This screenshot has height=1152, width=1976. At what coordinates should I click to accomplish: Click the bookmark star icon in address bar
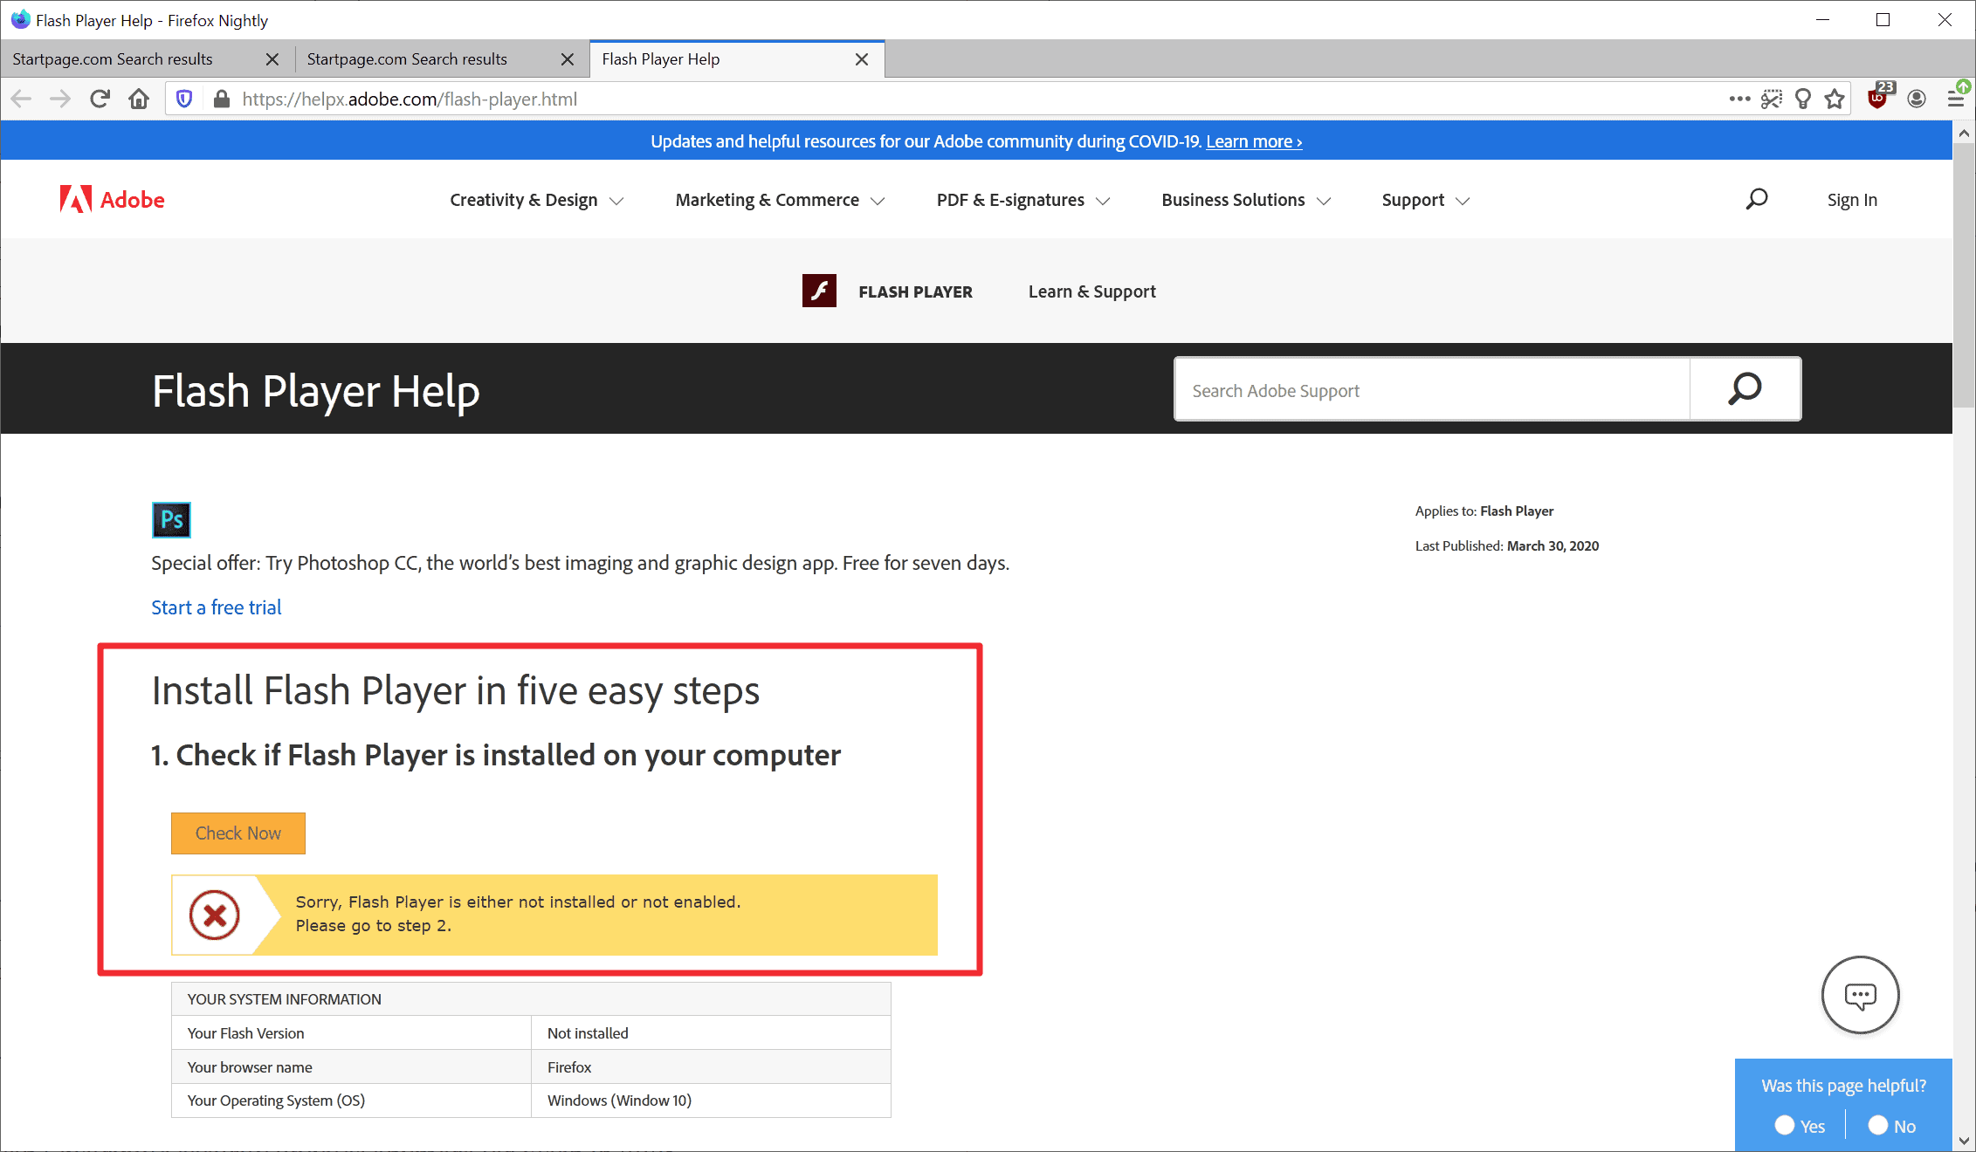point(1837,99)
